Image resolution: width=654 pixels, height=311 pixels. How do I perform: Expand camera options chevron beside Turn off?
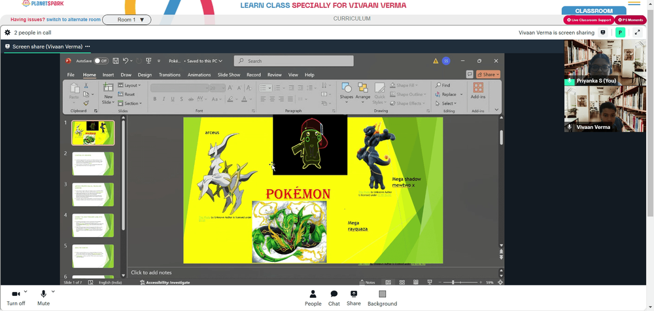tap(26, 291)
